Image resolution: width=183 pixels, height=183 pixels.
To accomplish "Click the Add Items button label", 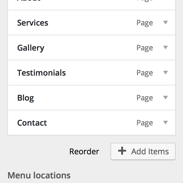I will point(150,152).
